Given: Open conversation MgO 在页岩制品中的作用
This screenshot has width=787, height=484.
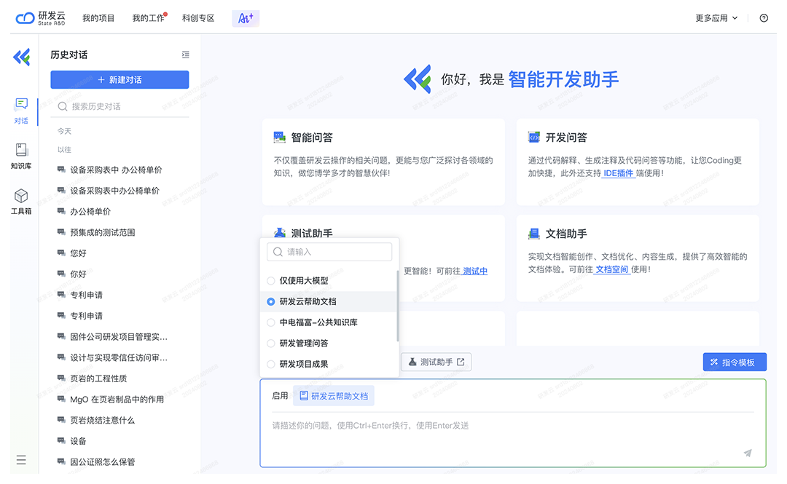Looking at the screenshot, I should [x=117, y=400].
